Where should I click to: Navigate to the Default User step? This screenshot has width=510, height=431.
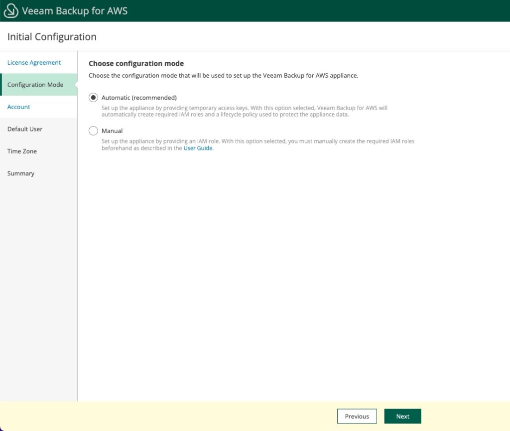(x=25, y=129)
